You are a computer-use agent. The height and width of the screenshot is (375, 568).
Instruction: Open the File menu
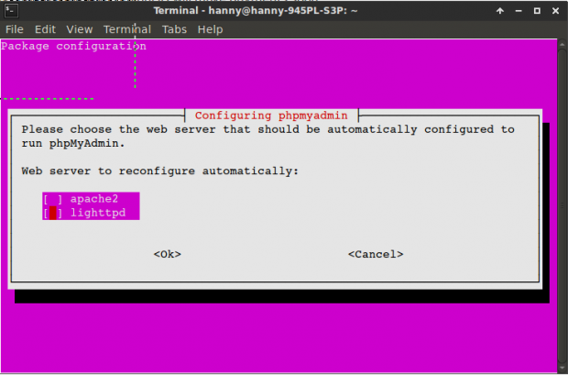pos(15,29)
